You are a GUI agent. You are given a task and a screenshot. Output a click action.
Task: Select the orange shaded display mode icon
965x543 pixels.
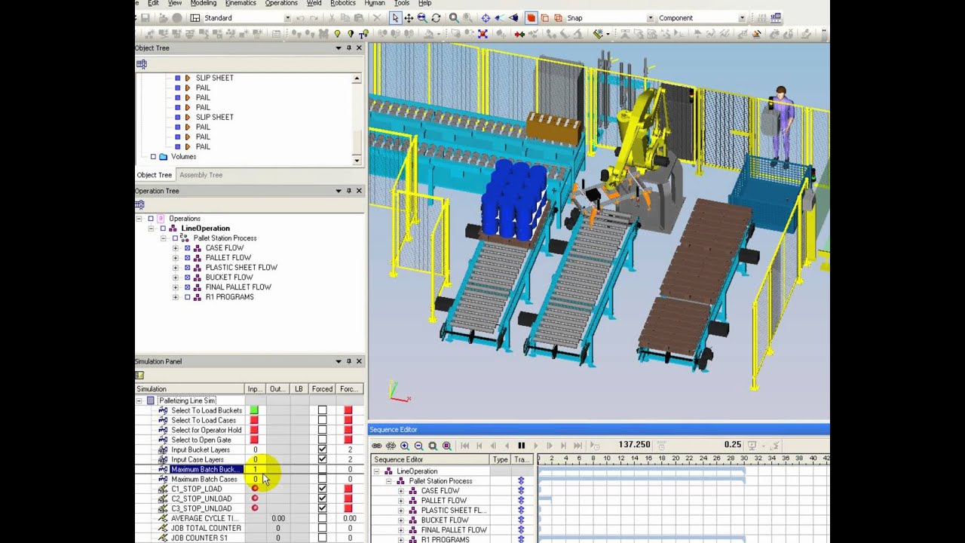[x=532, y=17]
